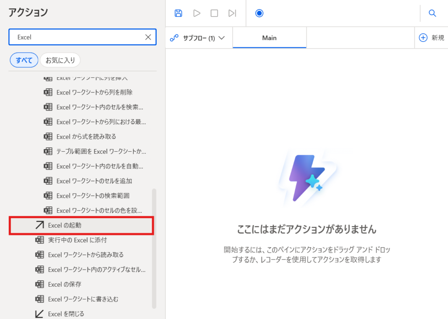The width and height of the screenshot is (448, 319).
Task: Click Excel icon beside Excel ワークシートに書き込む
Action: tap(39, 299)
